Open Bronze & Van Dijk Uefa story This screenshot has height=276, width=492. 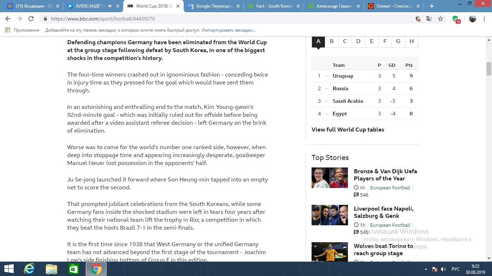click(x=385, y=175)
